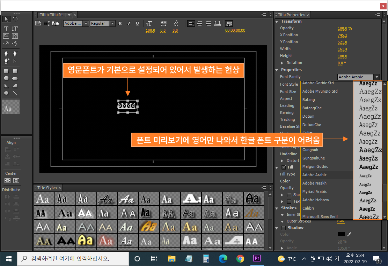Select the Vertical Type tool
This screenshot has height=266, width=388.
15,29
